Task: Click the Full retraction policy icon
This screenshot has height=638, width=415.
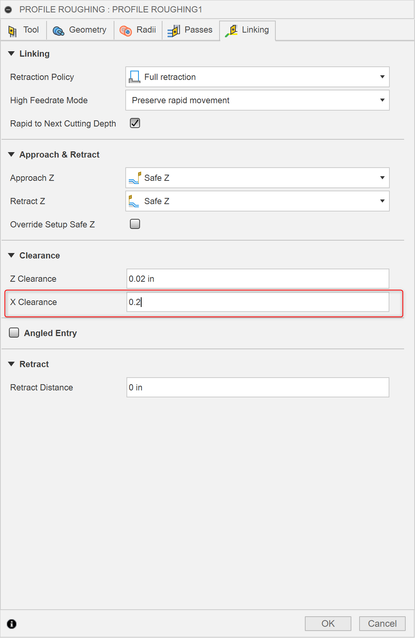Action: tap(135, 77)
